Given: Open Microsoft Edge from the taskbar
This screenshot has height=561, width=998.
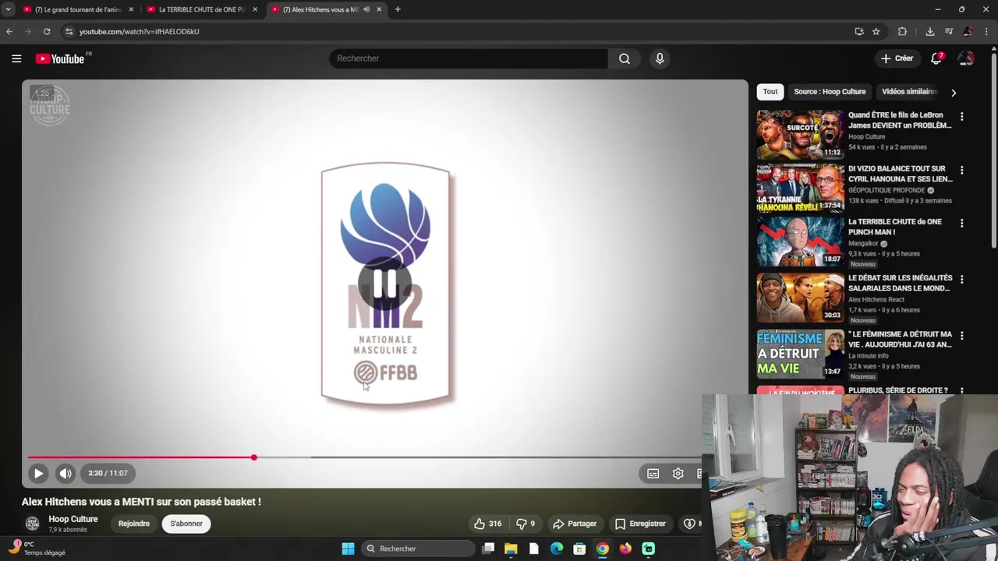Looking at the screenshot, I should tap(557, 549).
